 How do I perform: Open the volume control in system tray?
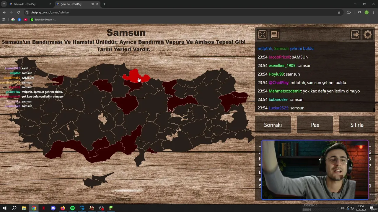(343, 208)
